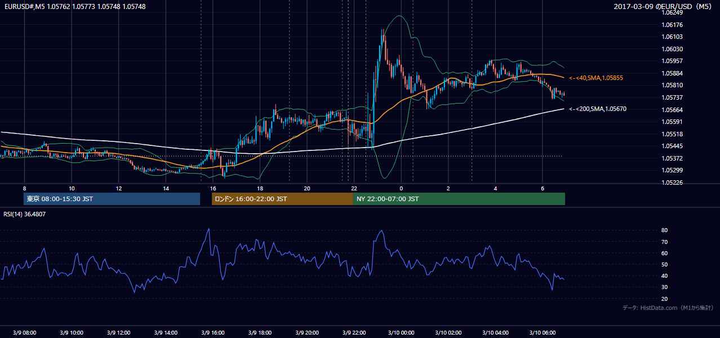Image resolution: width=720 pixels, height=338 pixels.
Task: Click hour 2 on the price chart time axis
Action: pos(448,188)
